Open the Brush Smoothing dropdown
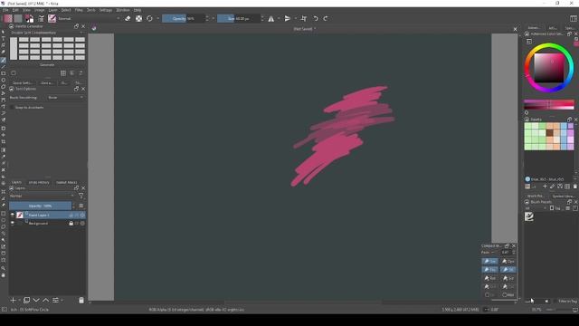Screen dimensions: 579x326 click(65, 98)
